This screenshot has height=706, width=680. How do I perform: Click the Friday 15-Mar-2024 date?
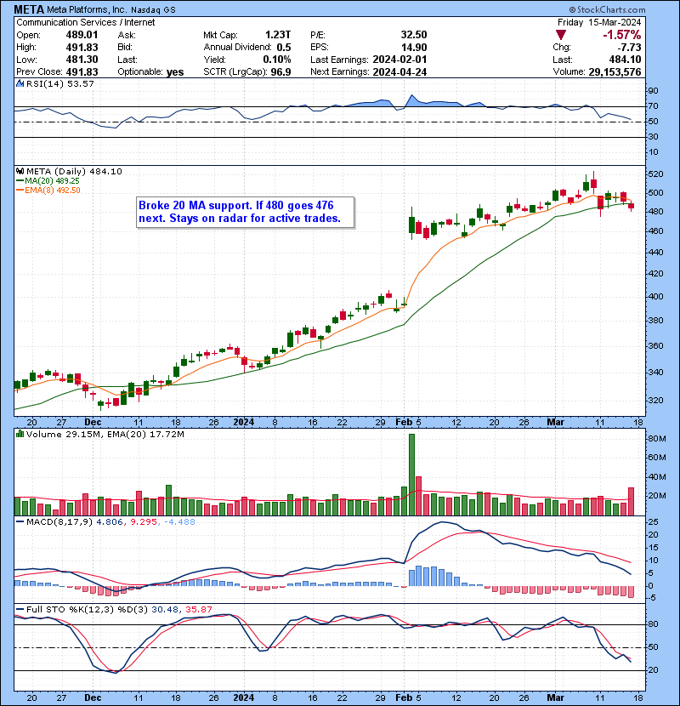coord(599,22)
